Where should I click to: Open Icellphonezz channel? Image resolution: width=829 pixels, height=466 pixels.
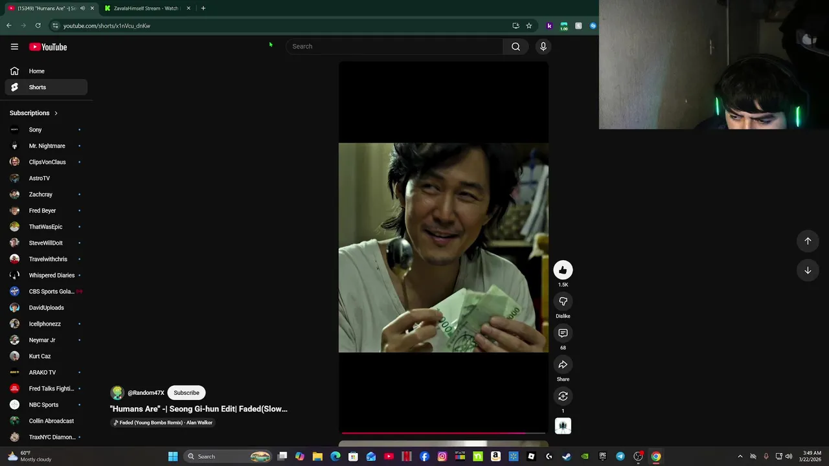[x=46, y=324]
